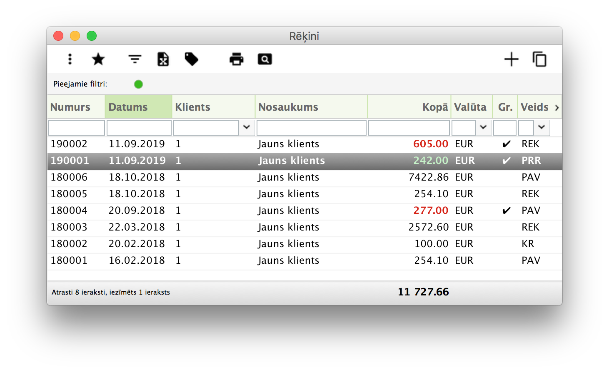
Task: Open the filter icon in the toolbar
Action: [134, 59]
